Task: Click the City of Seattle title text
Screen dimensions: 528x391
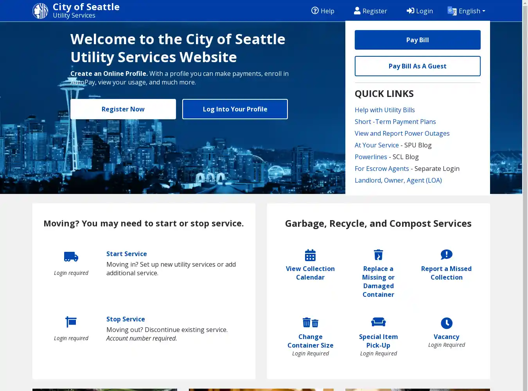Action: click(86, 7)
